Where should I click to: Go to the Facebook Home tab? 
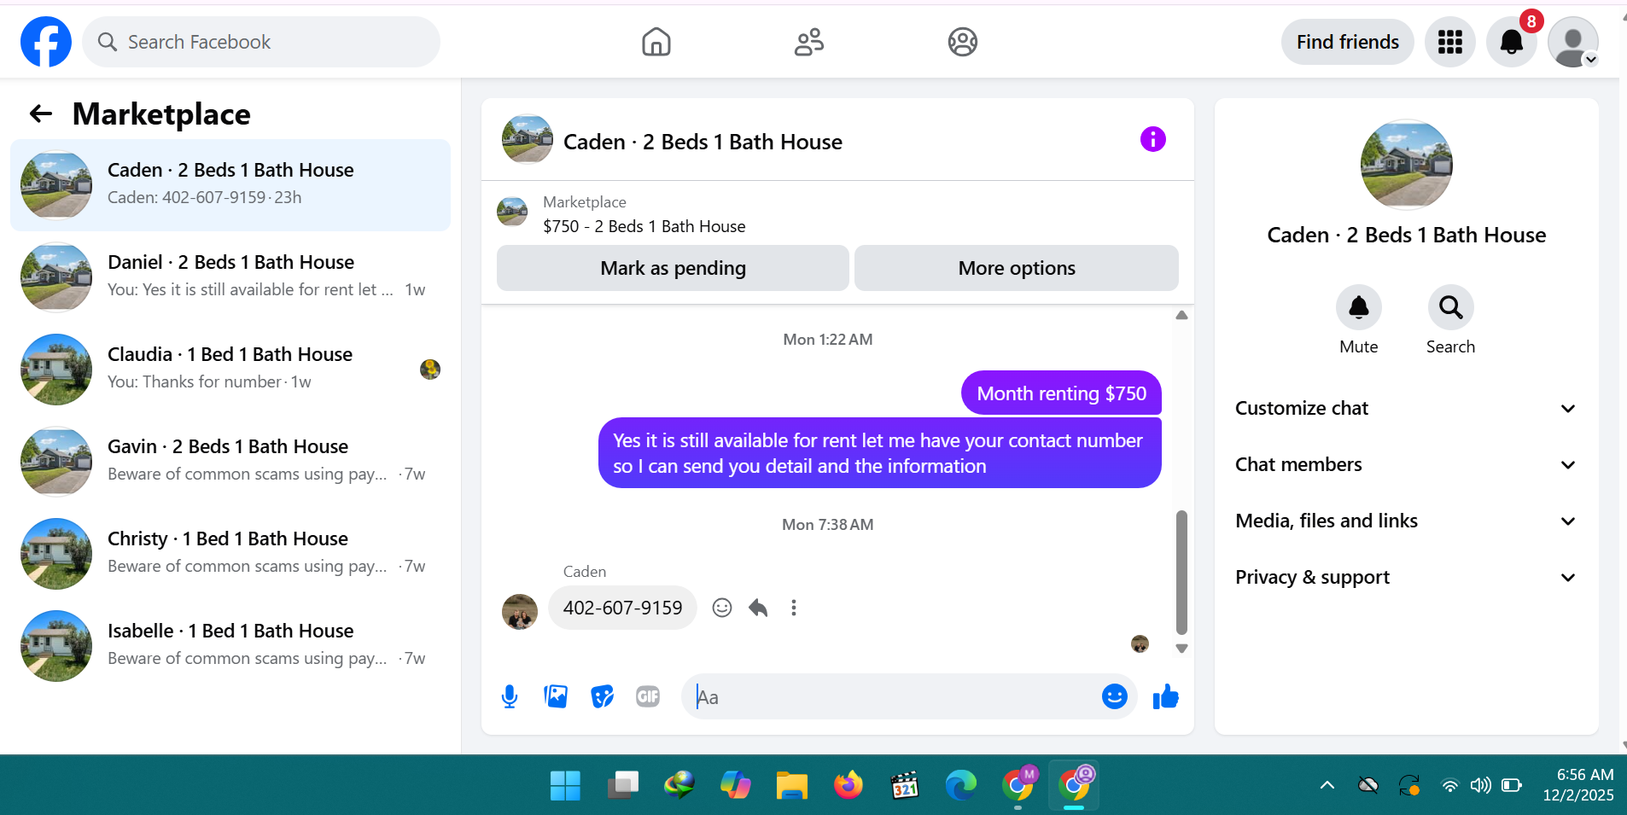[x=656, y=42]
